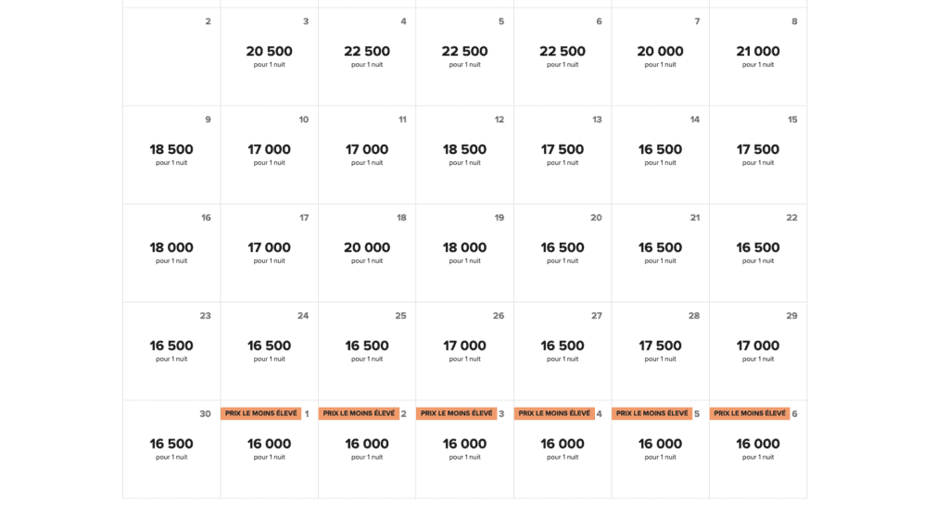Choose day 26 at 17 000
Viewport: 949px width, 505px height.
pyautogui.click(x=464, y=350)
